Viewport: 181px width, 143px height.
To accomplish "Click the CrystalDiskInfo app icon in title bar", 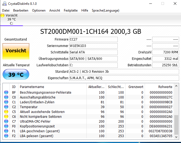I will pyautogui.click(x=5, y=3).
